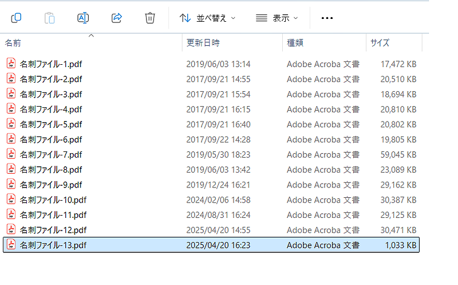Click the Paste clipboard icon
Image resolution: width=458 pixels, height=285 pixels.
[x=50, y=18]
